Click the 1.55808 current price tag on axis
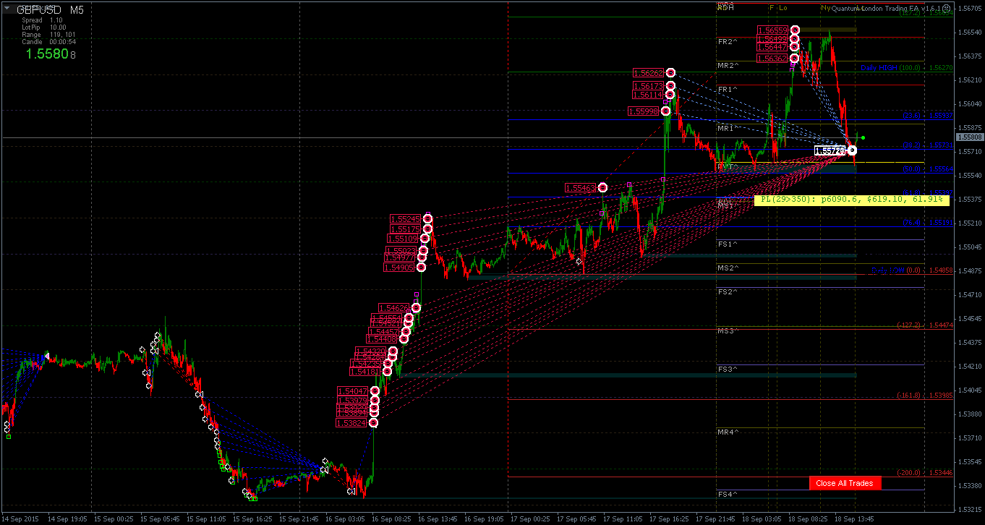This screenshot has width=985, height=525. pyautogui.click(x=970, y=137)
